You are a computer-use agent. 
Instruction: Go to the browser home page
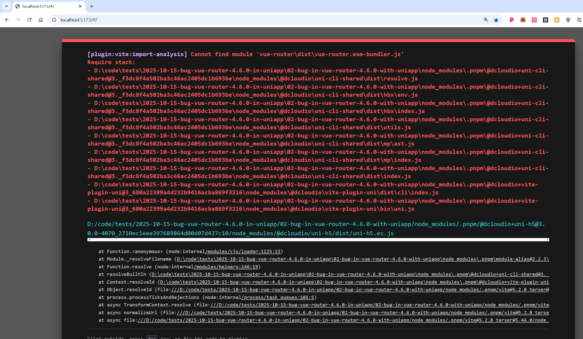pyautogui.click(x=41, y=20)
